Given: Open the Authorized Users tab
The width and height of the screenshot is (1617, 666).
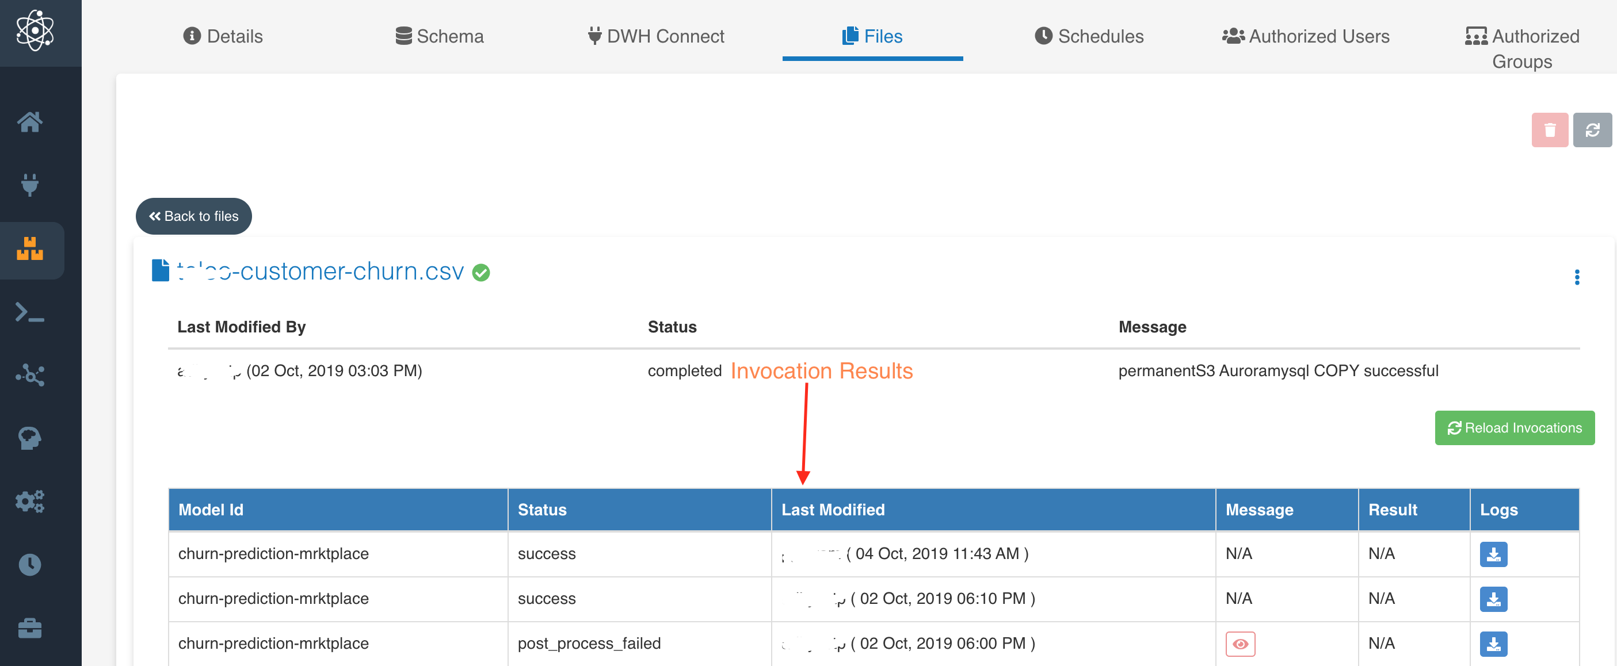Looking at the screenshot, I should tap(1306, 36).
